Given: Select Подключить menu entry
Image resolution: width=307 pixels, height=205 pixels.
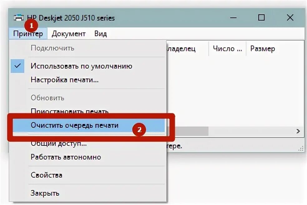Looking at the screenshot, I should pos(88,48).
